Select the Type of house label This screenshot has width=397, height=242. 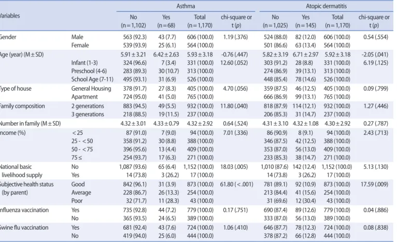pos(16,89)
